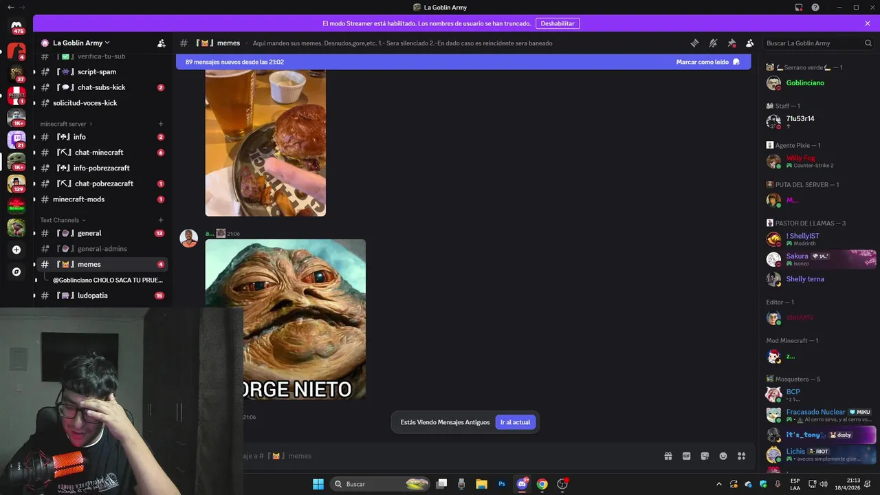880x495 pixels.
Task: Toggle the member list icon
Action: [750, 43]
